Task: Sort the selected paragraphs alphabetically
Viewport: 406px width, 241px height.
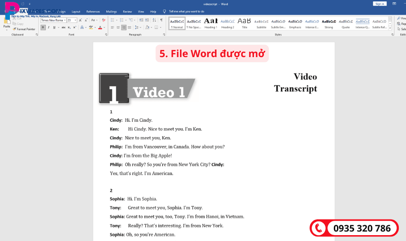Action: coord(154,20)
